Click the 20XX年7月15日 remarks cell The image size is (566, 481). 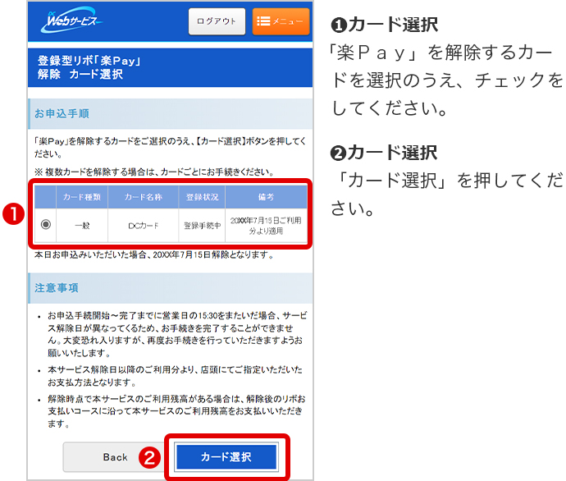[x=266, y=224]
